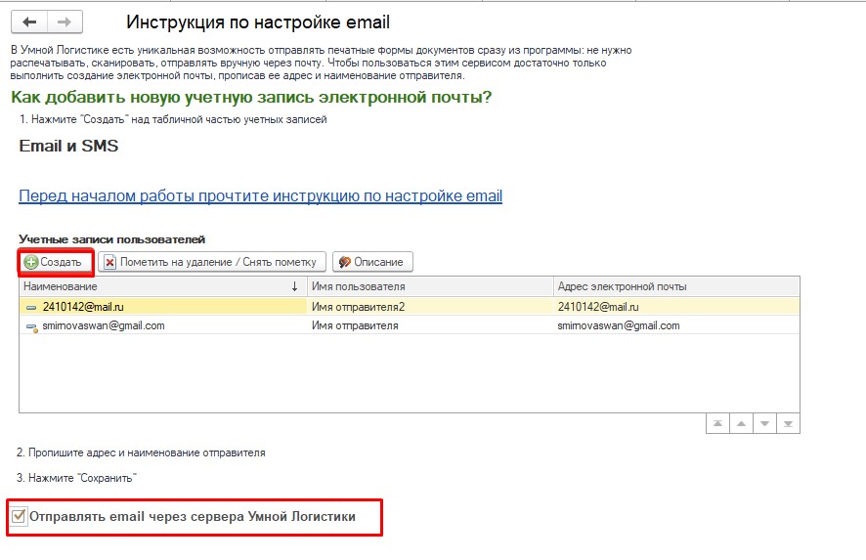Go forward with the right arrow button
Image resolution: width=866 pixels, height=560 pixels.
(x=65, y=22)
